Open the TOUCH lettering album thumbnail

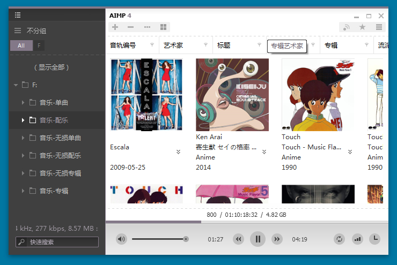tap(146, 194)
